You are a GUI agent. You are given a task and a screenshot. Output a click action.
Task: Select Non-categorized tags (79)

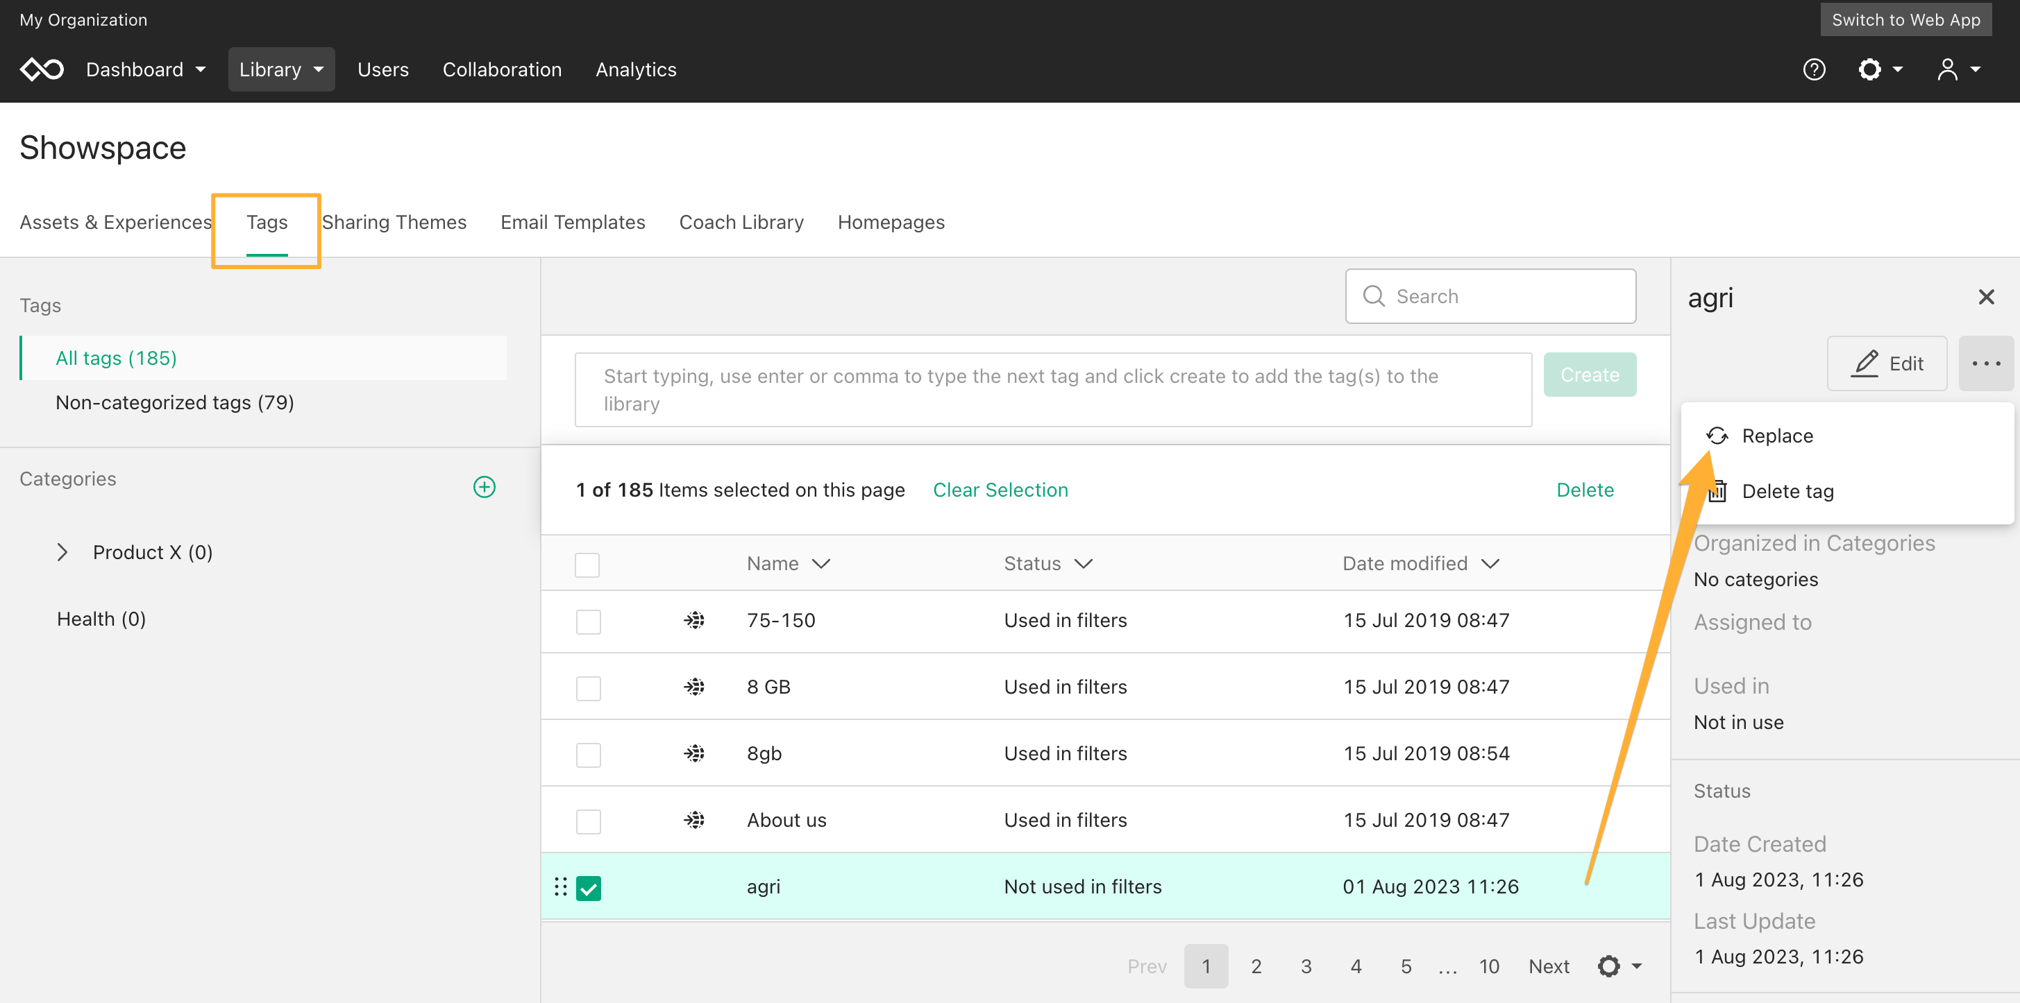[x=174, y=403]
